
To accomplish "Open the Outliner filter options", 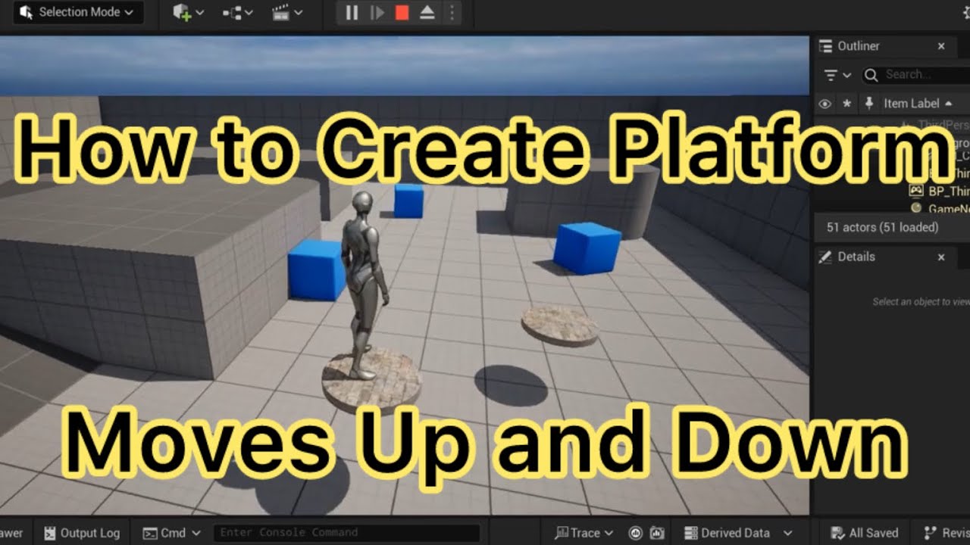I will (x=837, y=75).
